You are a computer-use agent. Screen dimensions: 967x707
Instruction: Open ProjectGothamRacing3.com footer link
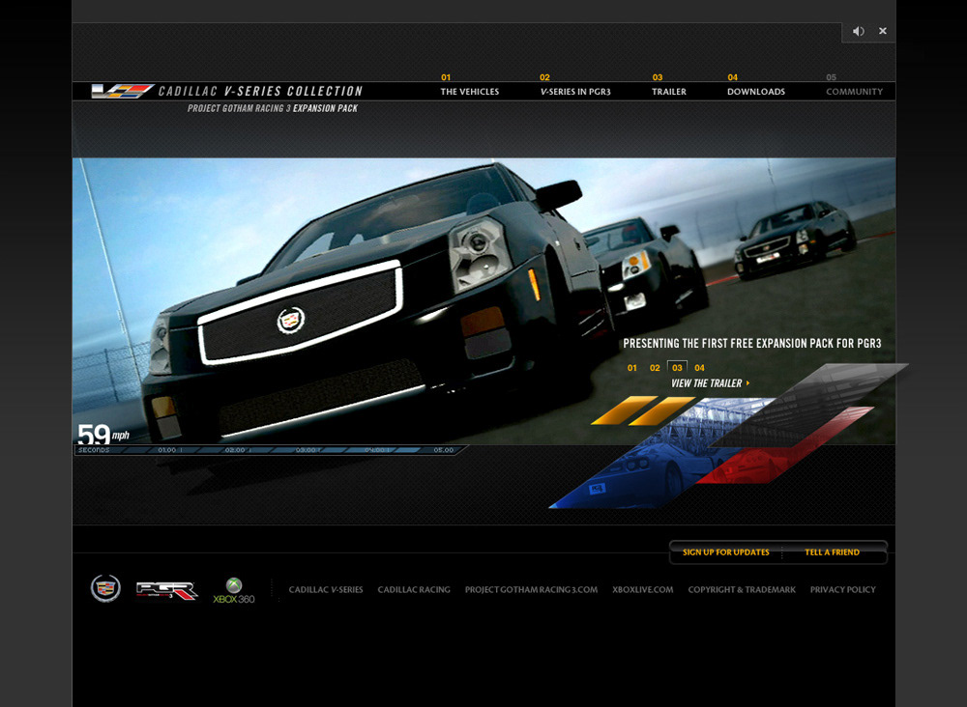coord(531,590)
